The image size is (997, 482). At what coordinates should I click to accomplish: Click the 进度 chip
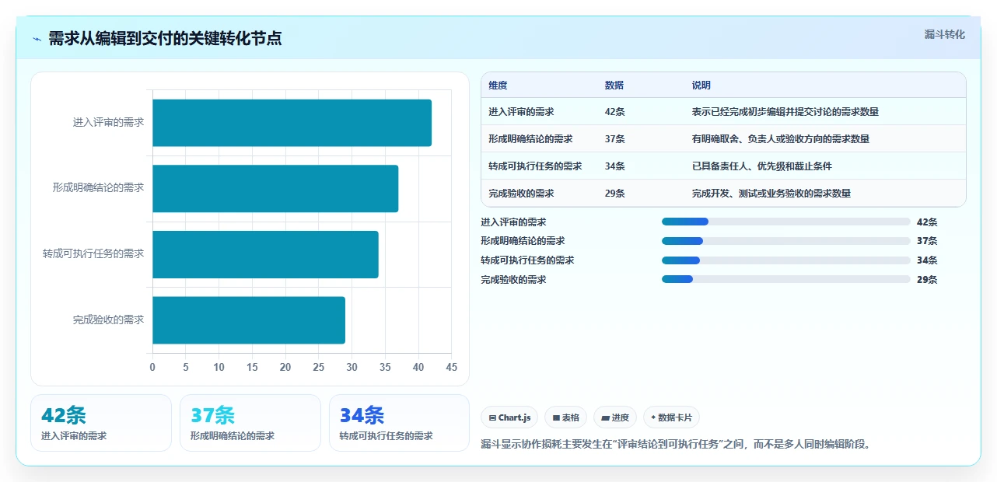tap(615, 417)
